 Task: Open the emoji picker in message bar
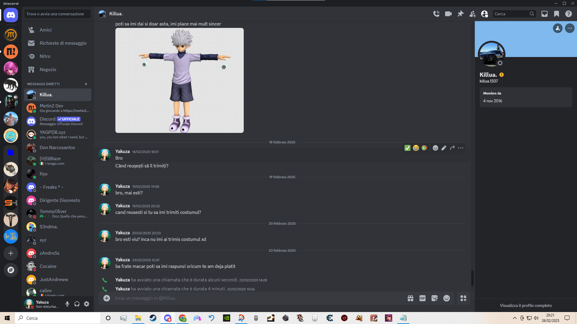(447, 298)
